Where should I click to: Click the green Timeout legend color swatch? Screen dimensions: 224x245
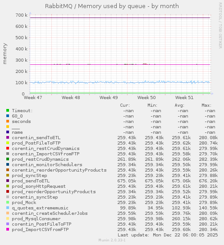click(x=8, y=110)
